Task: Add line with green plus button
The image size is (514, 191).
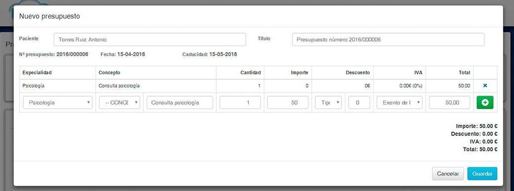Action: [485, 102]
